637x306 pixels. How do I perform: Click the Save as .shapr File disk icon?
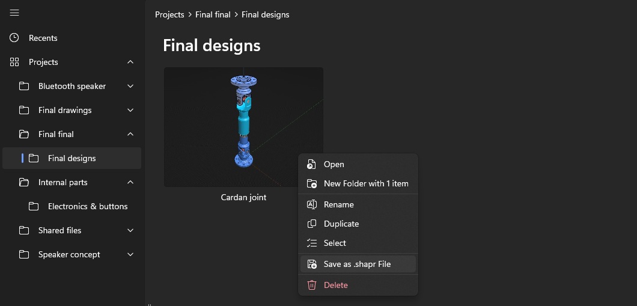tap(312, 264)
